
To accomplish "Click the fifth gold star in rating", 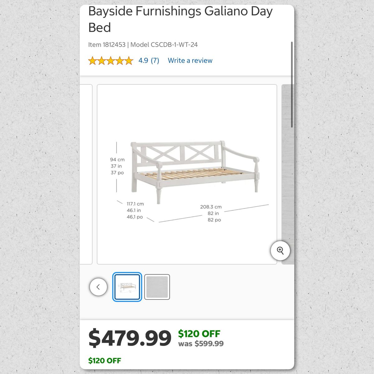I will coord(129,60).
